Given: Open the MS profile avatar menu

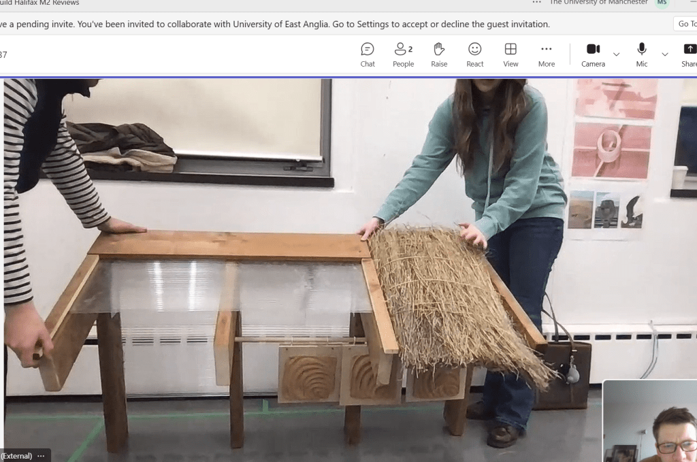Looking at the screenshot, I should (x=662, y=3).
